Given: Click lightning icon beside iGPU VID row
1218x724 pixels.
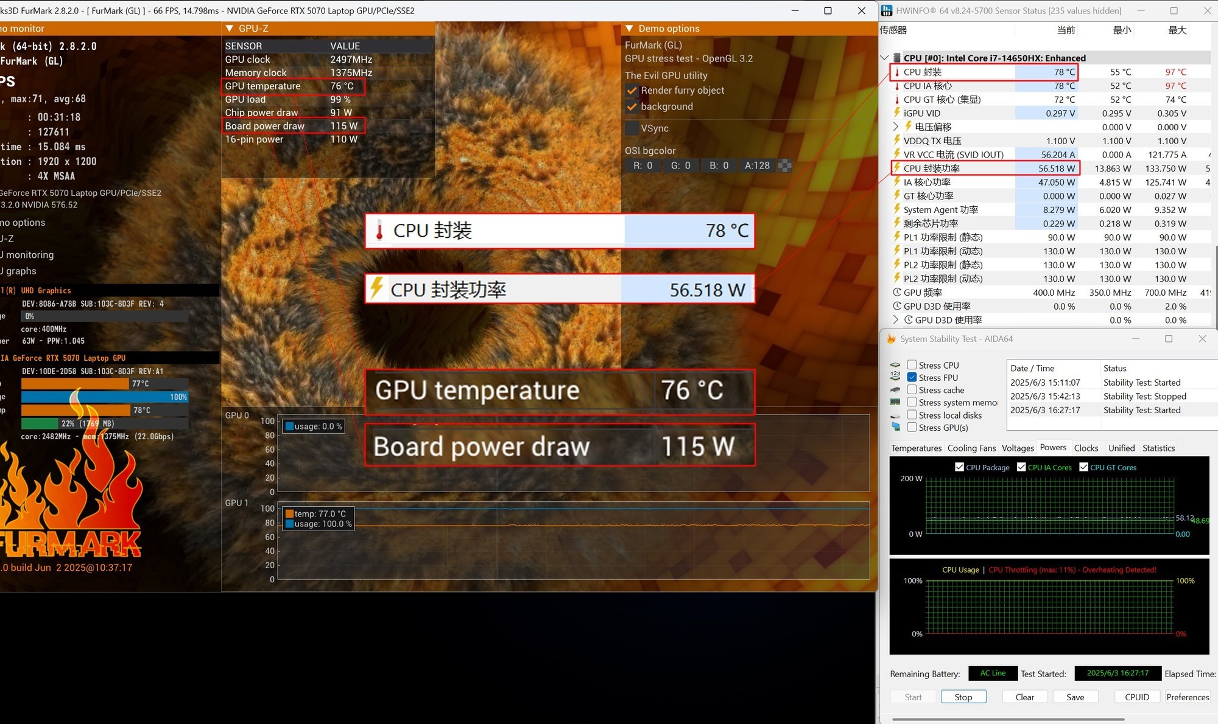Looking at the screenshot, I should 897,113.
